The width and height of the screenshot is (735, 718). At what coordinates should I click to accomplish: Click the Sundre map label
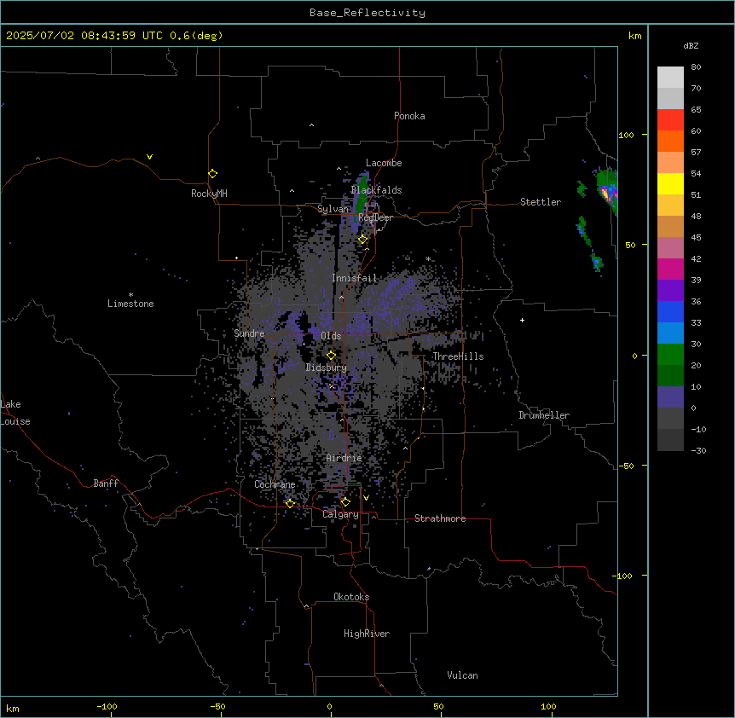[249, 333]
